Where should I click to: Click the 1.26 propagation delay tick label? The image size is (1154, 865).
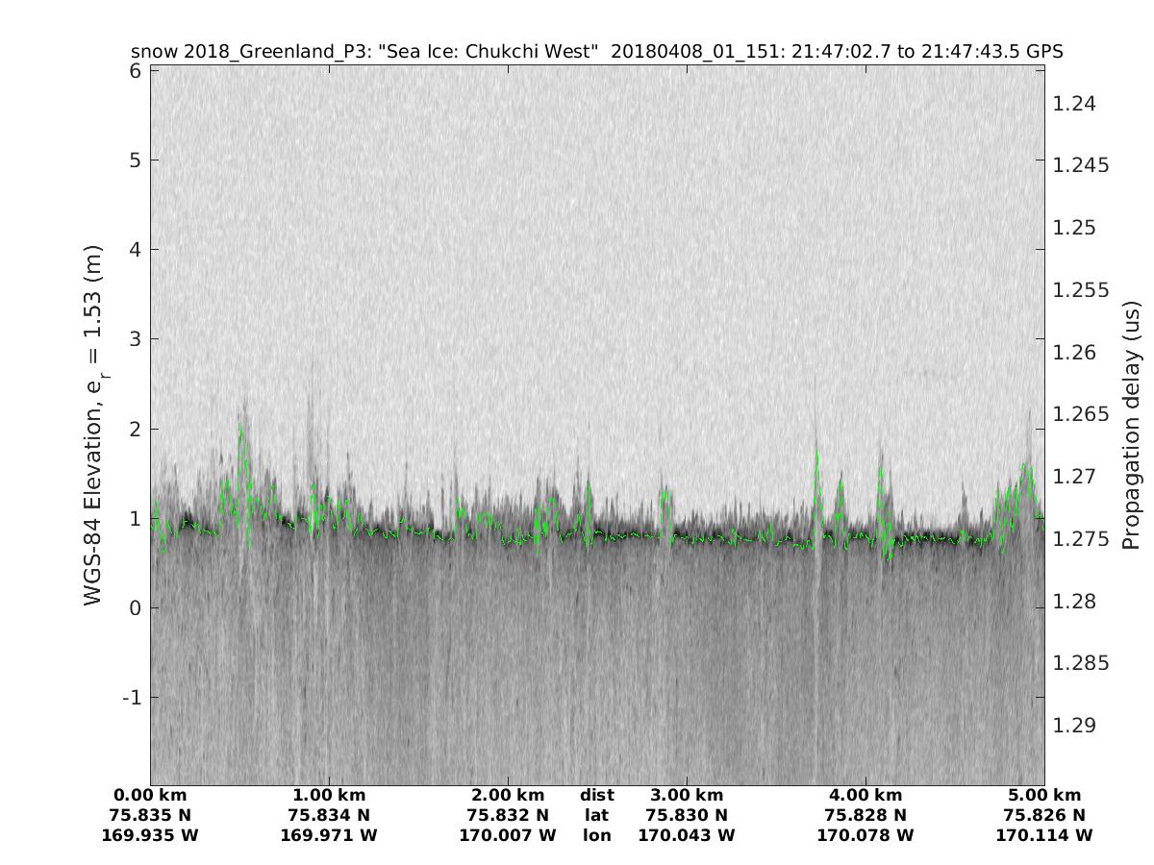(x=1074, y=353)
